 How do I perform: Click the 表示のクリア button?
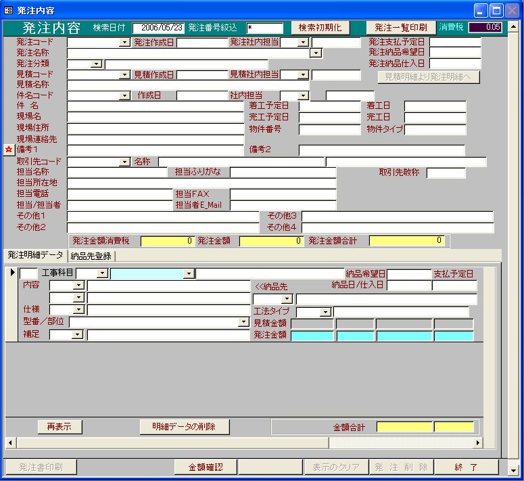coord(336,467)
